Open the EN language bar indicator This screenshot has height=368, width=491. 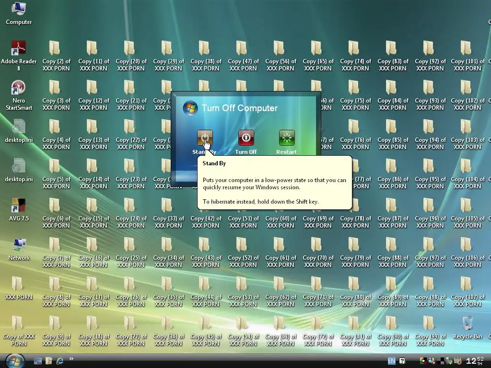point(391,361)
